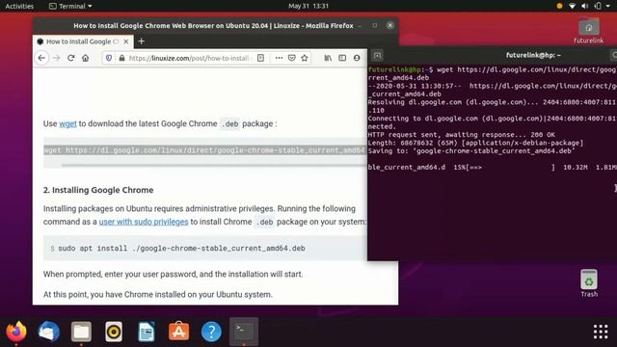Select the 'How to Install Google' tab
Image resolution: width=617 pixels, height=347 pixels.
pos(83,41)
